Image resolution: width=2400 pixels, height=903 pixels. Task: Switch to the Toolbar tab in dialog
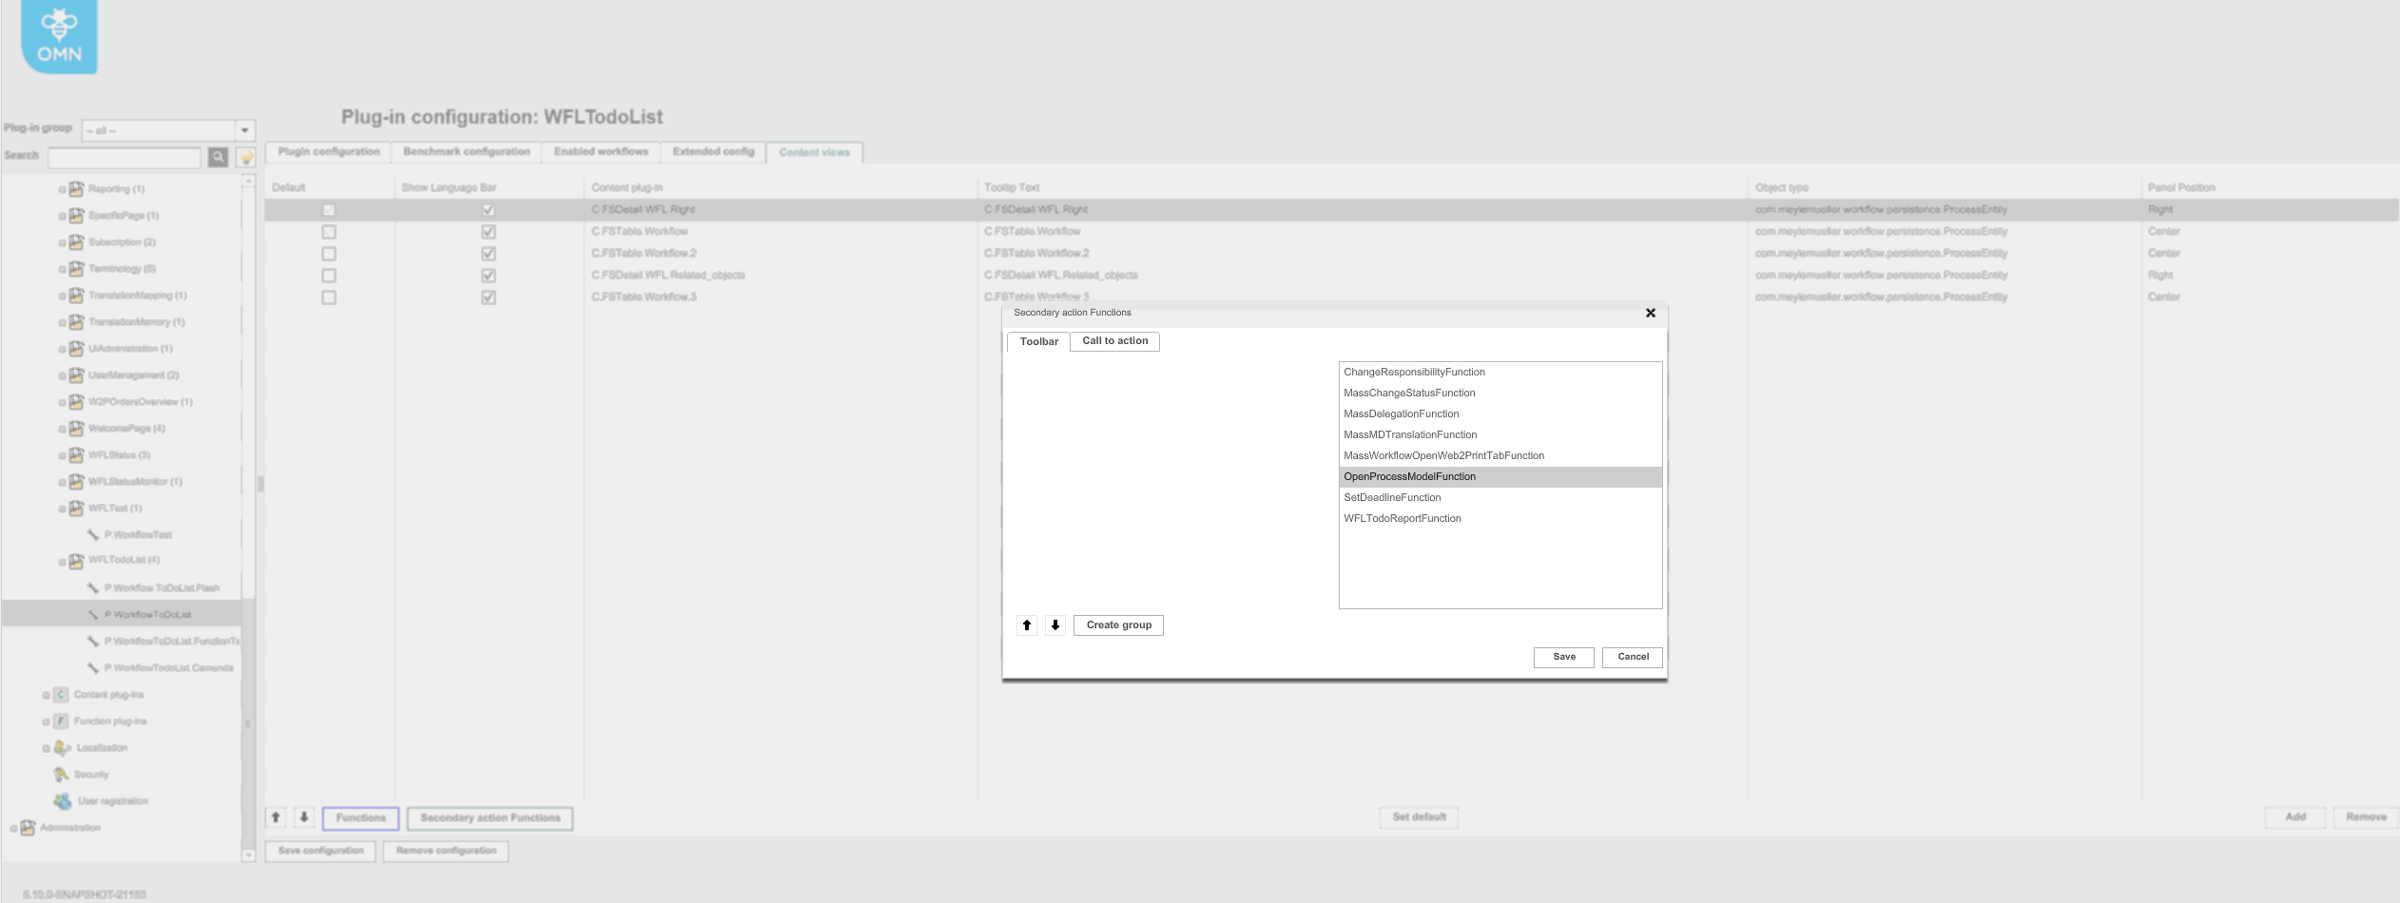click(1038, 342)
